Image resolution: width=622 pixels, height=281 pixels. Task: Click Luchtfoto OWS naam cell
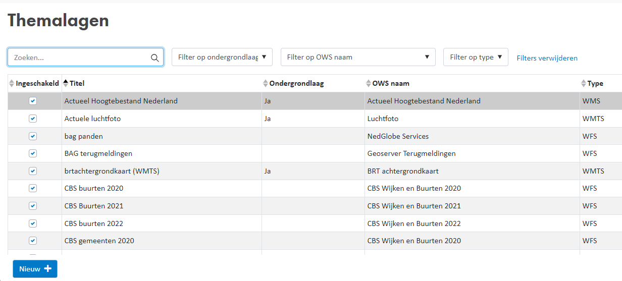pyautogui.click(x=472, y=119)
